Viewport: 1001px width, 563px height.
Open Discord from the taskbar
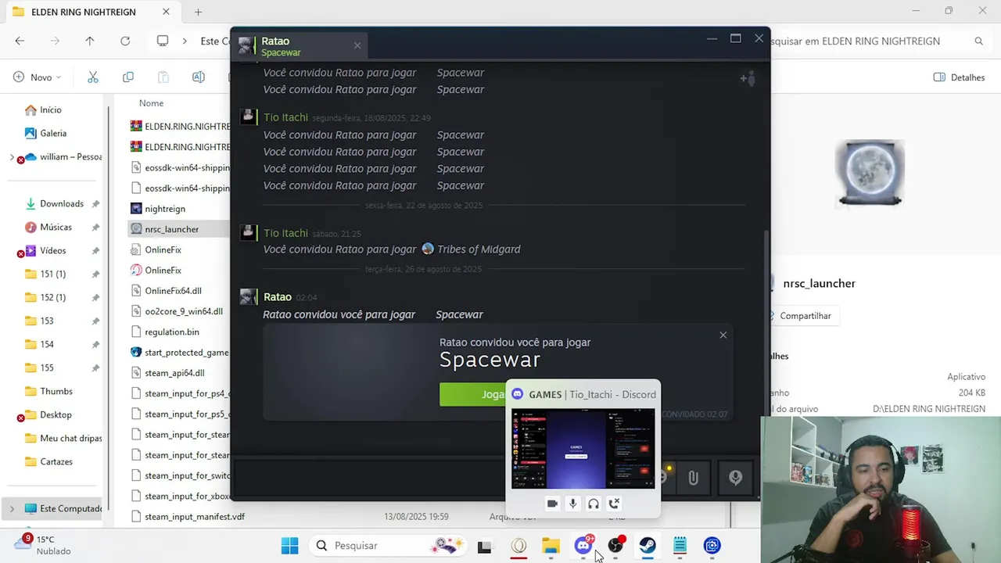point(583,546)
